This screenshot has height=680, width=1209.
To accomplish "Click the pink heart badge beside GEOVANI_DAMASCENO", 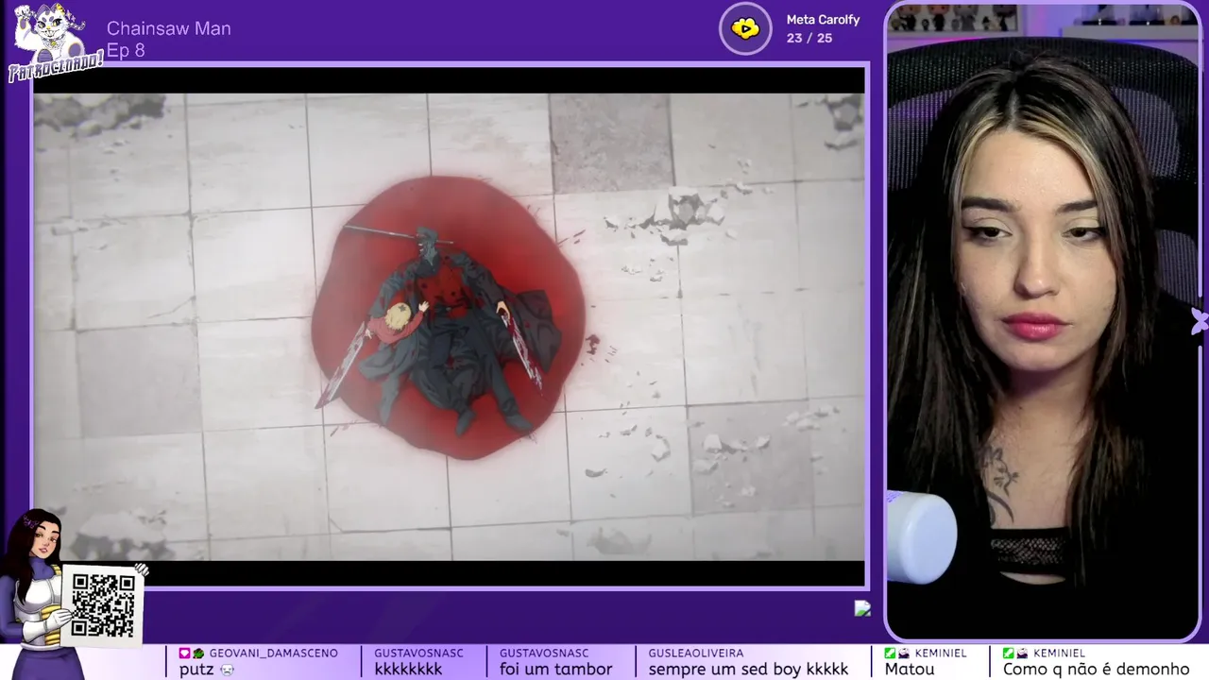I will [x=185, y=654].
